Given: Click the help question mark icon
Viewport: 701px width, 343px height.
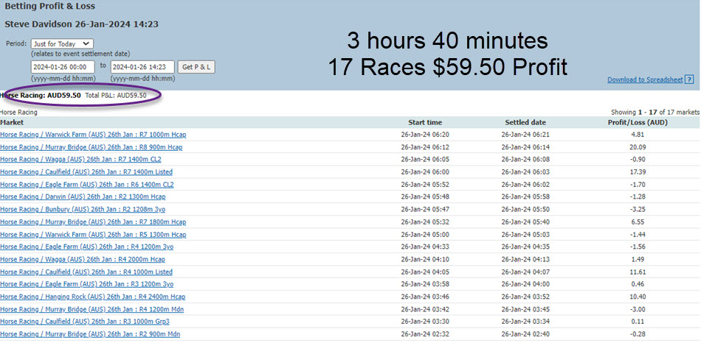Looking at the screenshot, I should (689, 79).
